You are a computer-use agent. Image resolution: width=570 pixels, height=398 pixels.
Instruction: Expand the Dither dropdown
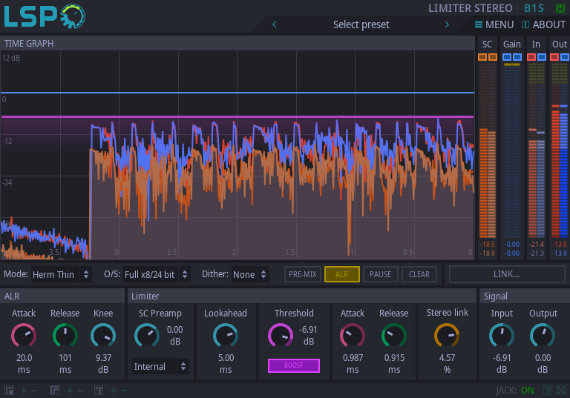[250, 274]
